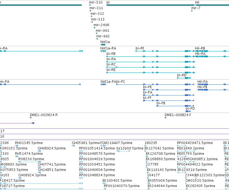Click the bl-RE transcript label

tap(111, 70)
